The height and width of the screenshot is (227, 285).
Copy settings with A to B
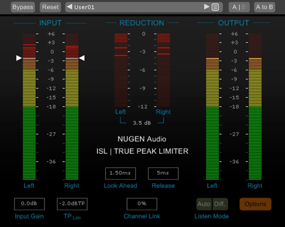tap(264, 7)
